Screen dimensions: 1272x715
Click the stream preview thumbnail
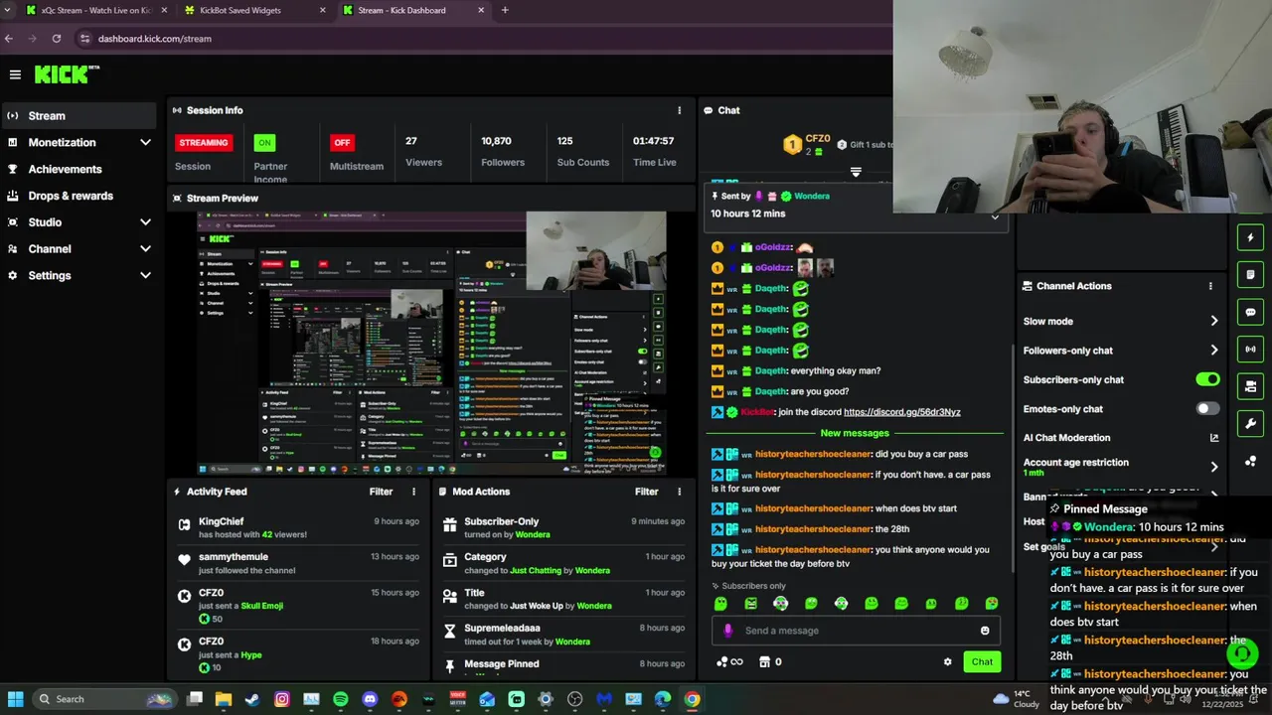(x=431, y=343)
